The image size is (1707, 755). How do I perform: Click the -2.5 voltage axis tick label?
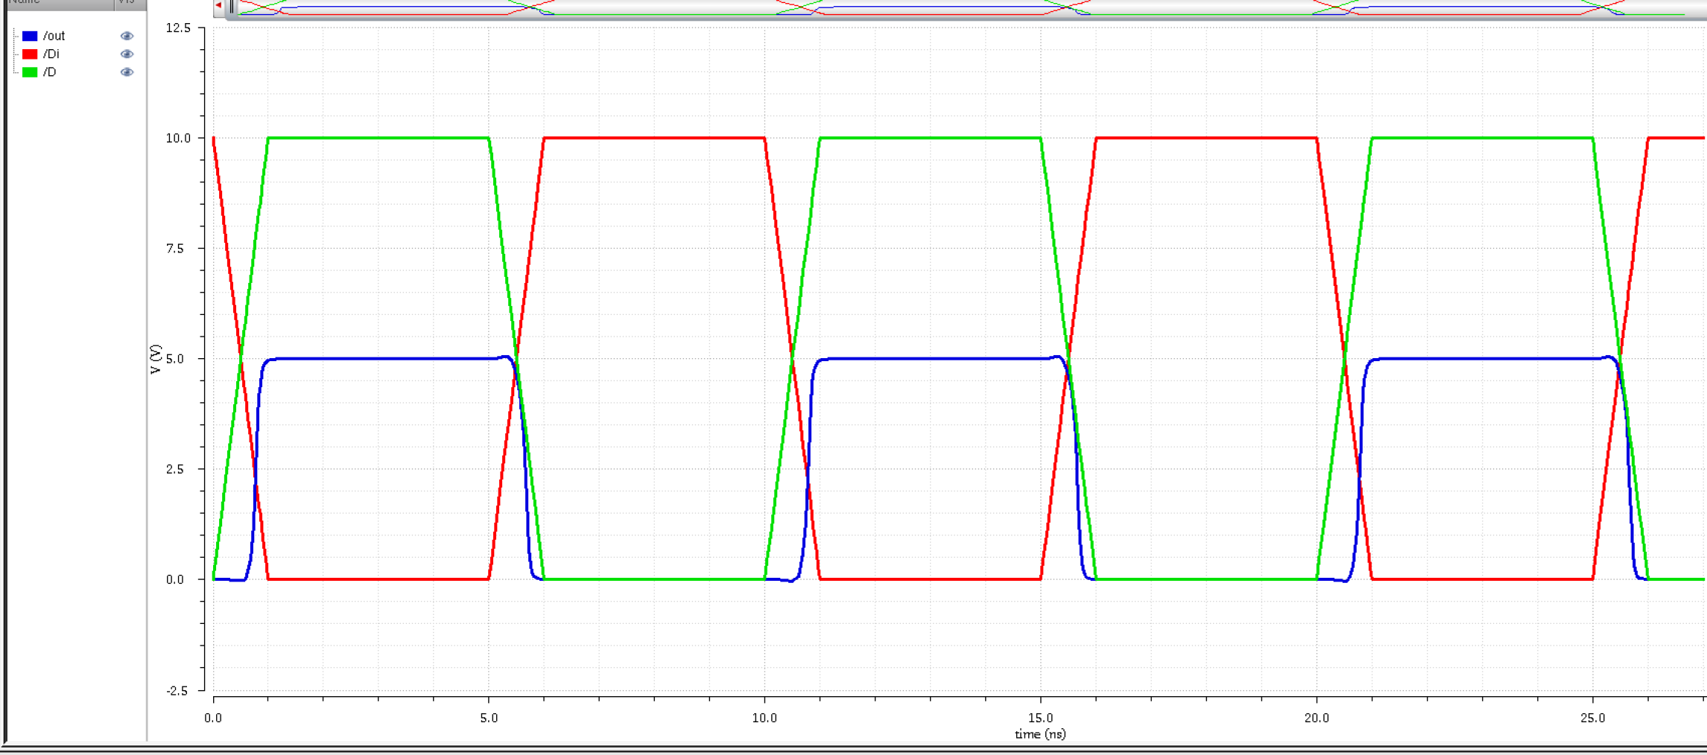(177, 691)
